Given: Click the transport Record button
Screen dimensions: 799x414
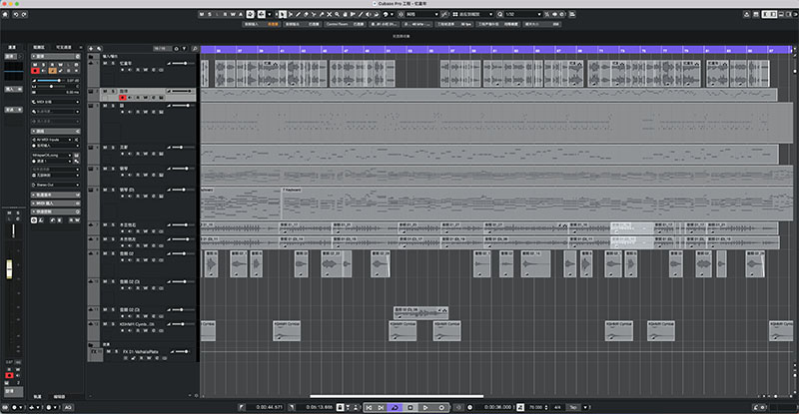Looking at the screenshot, I should click(441, 407).
